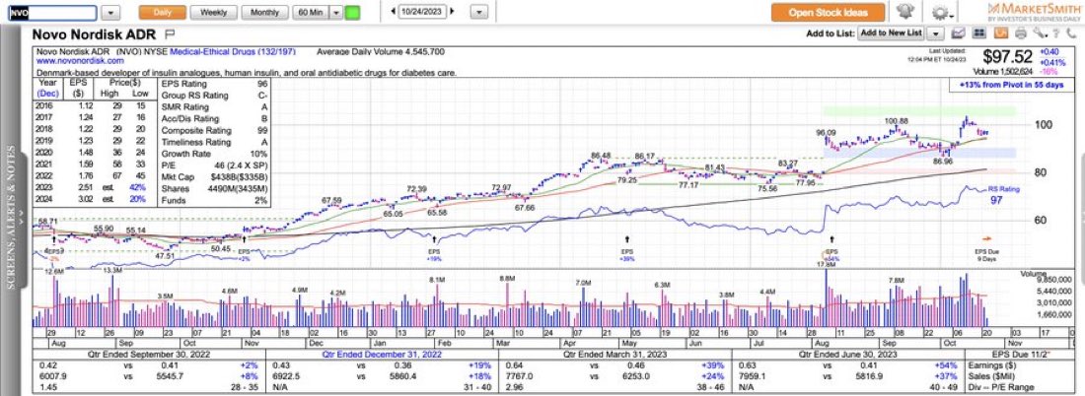Screen dimensions: 1085x396
Task: Click the 86.96 price low label
Action: 942,161
